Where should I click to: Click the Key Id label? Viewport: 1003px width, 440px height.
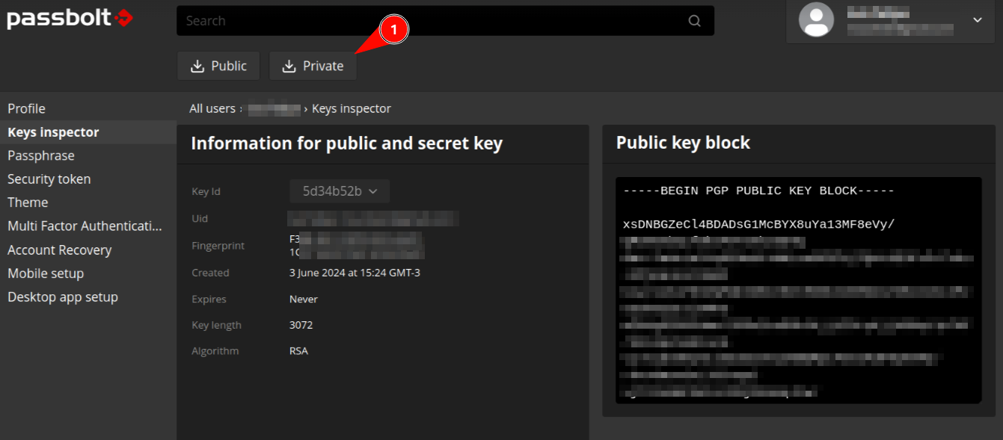(206, 191)
